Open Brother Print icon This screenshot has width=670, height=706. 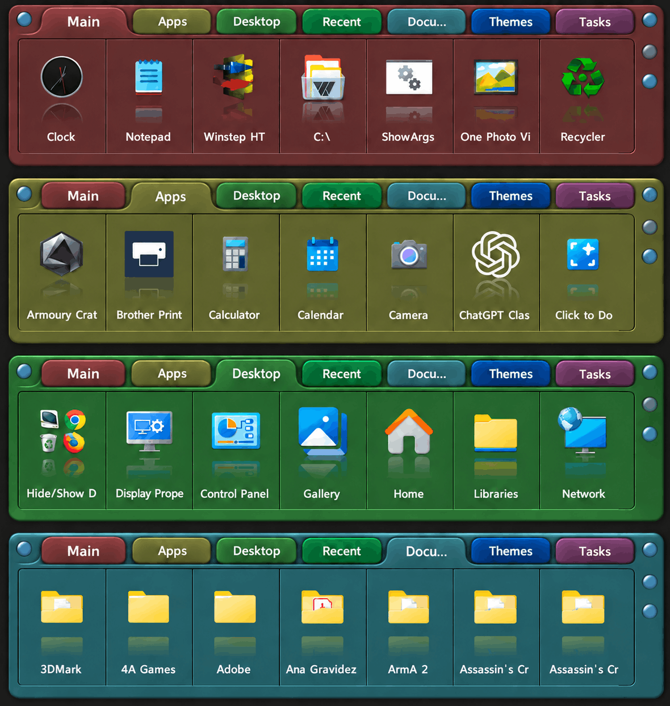point(149,254)
